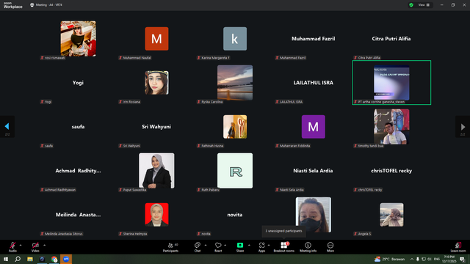Select Puput Suwastika's portrait photo
The width and height of the screenshot is (470, 264).
[x=156, y=171]
